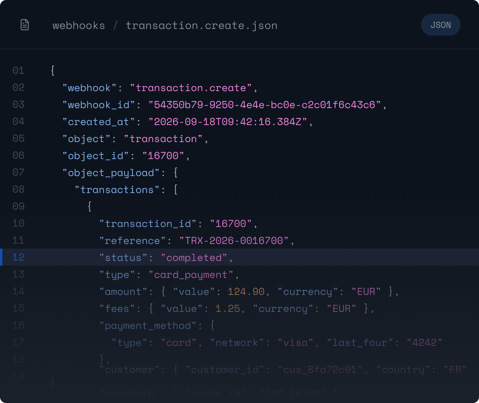
Task: Click the "webhook" key
Action: (x=89, y=88)
